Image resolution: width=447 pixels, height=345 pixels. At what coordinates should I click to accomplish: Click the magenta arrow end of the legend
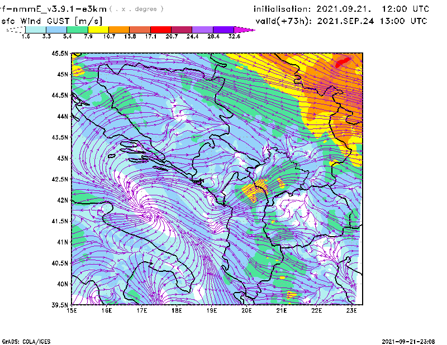click(244, 30)
